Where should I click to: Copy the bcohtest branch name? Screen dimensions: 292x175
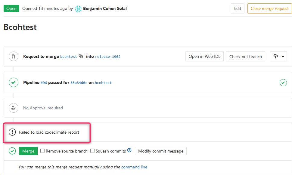coord(81,56)
